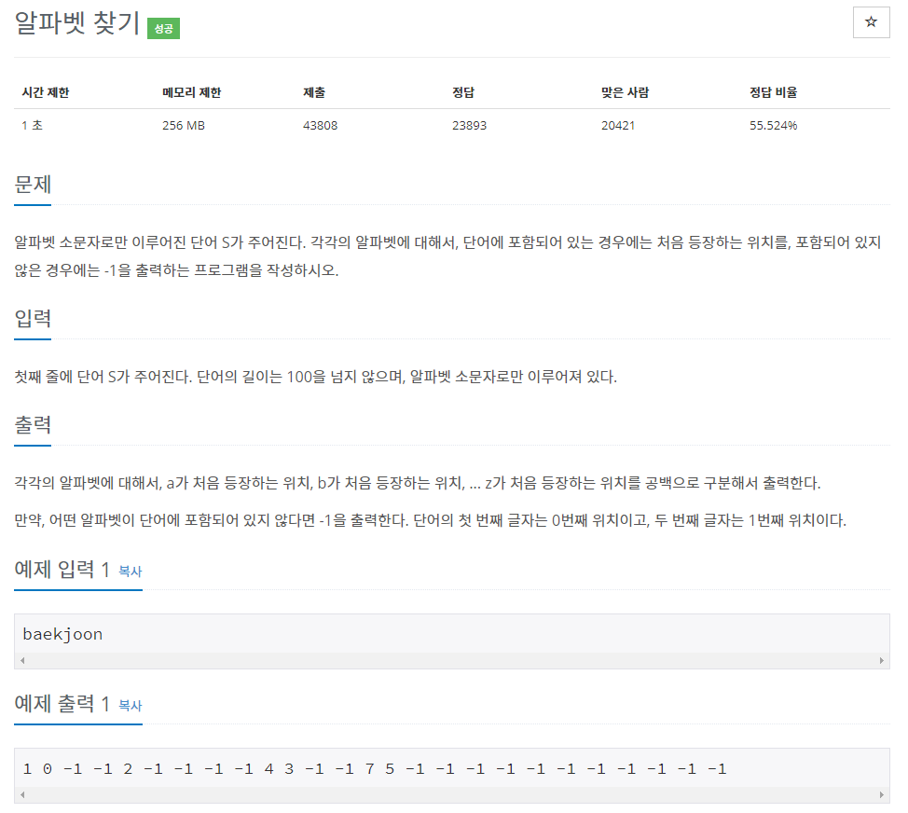Click the sample input text baekjoon
Image resolution: width=908 pixels, height=813 pixels.
click(62, 635)
